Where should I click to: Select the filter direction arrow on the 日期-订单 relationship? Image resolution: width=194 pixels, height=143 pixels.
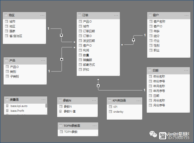(98, 86)
